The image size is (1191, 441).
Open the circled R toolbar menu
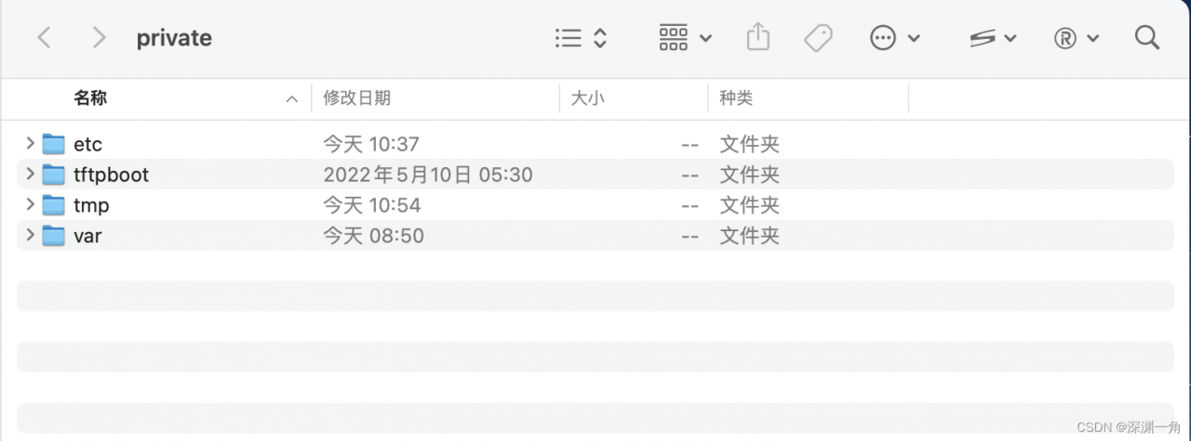[1077, 38]
